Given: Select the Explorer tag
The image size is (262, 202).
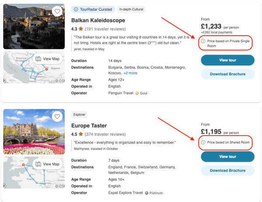Looking at the screenshot, I should coord(79,115).
